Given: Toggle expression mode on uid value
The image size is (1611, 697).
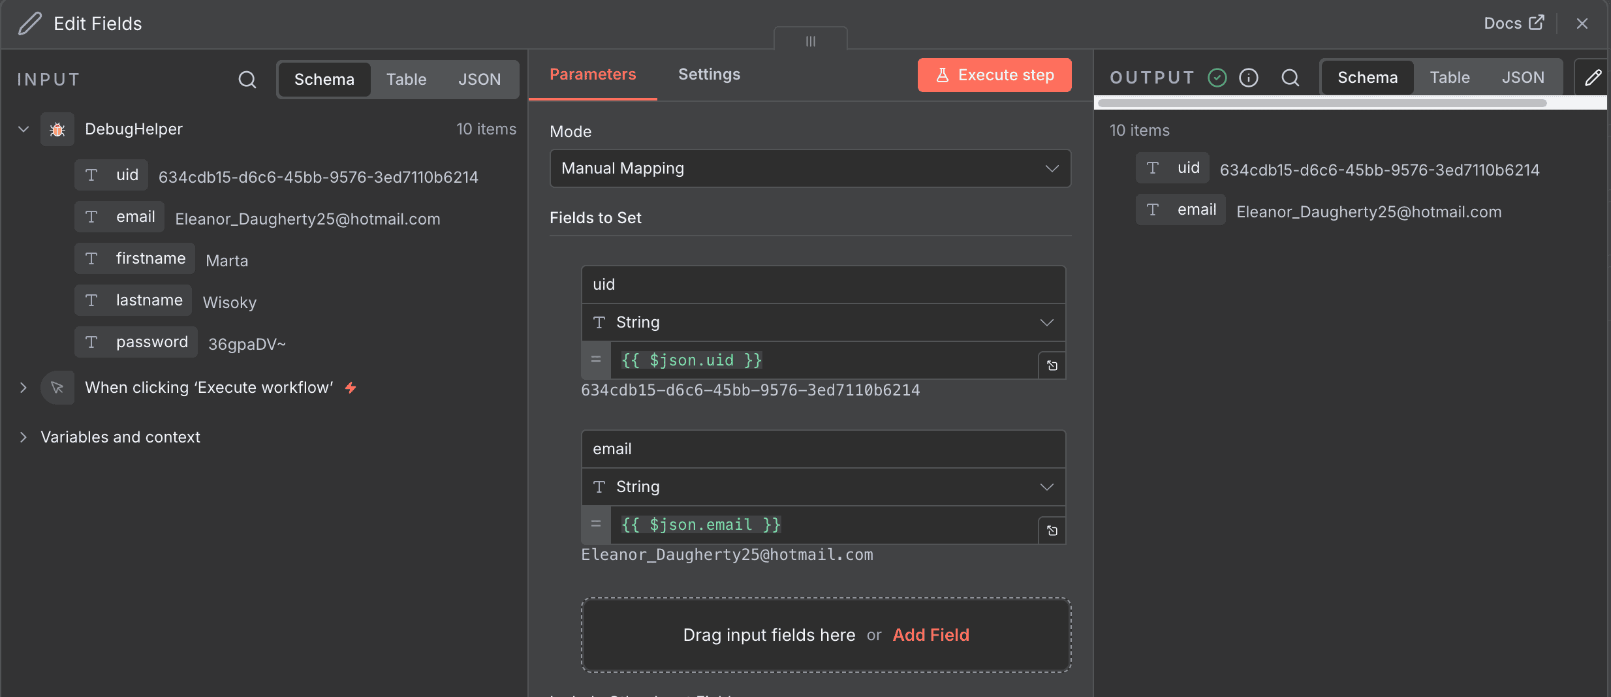Looking at the screenshot, I should [x=595, y=360].
